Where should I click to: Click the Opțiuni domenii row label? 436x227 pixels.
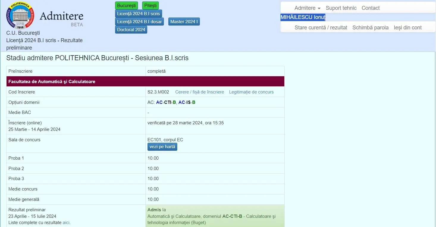(x=24, y=102)
